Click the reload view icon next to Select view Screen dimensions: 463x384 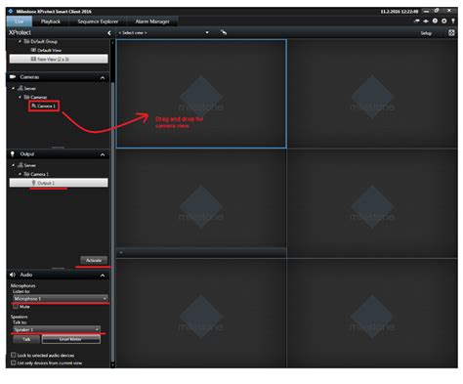[224, 32]
